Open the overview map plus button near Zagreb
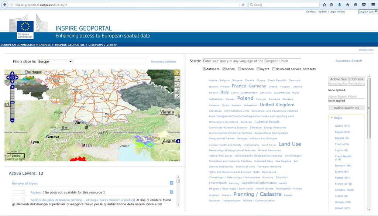This screenshot has width=378, height=216. tap(178, 141)
